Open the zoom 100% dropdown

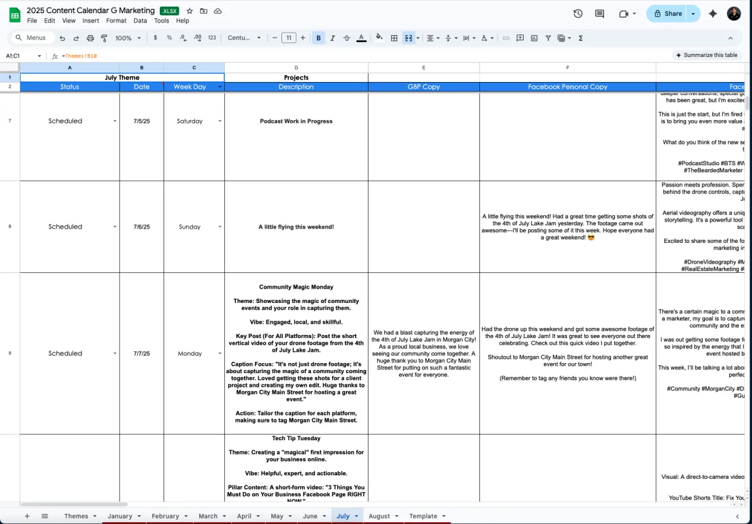(x=128, y=38)
